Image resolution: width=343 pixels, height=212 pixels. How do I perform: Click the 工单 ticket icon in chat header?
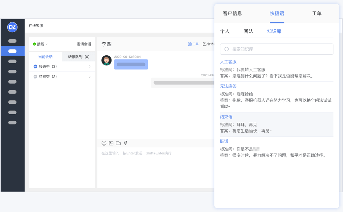click(x=193, y=44)
